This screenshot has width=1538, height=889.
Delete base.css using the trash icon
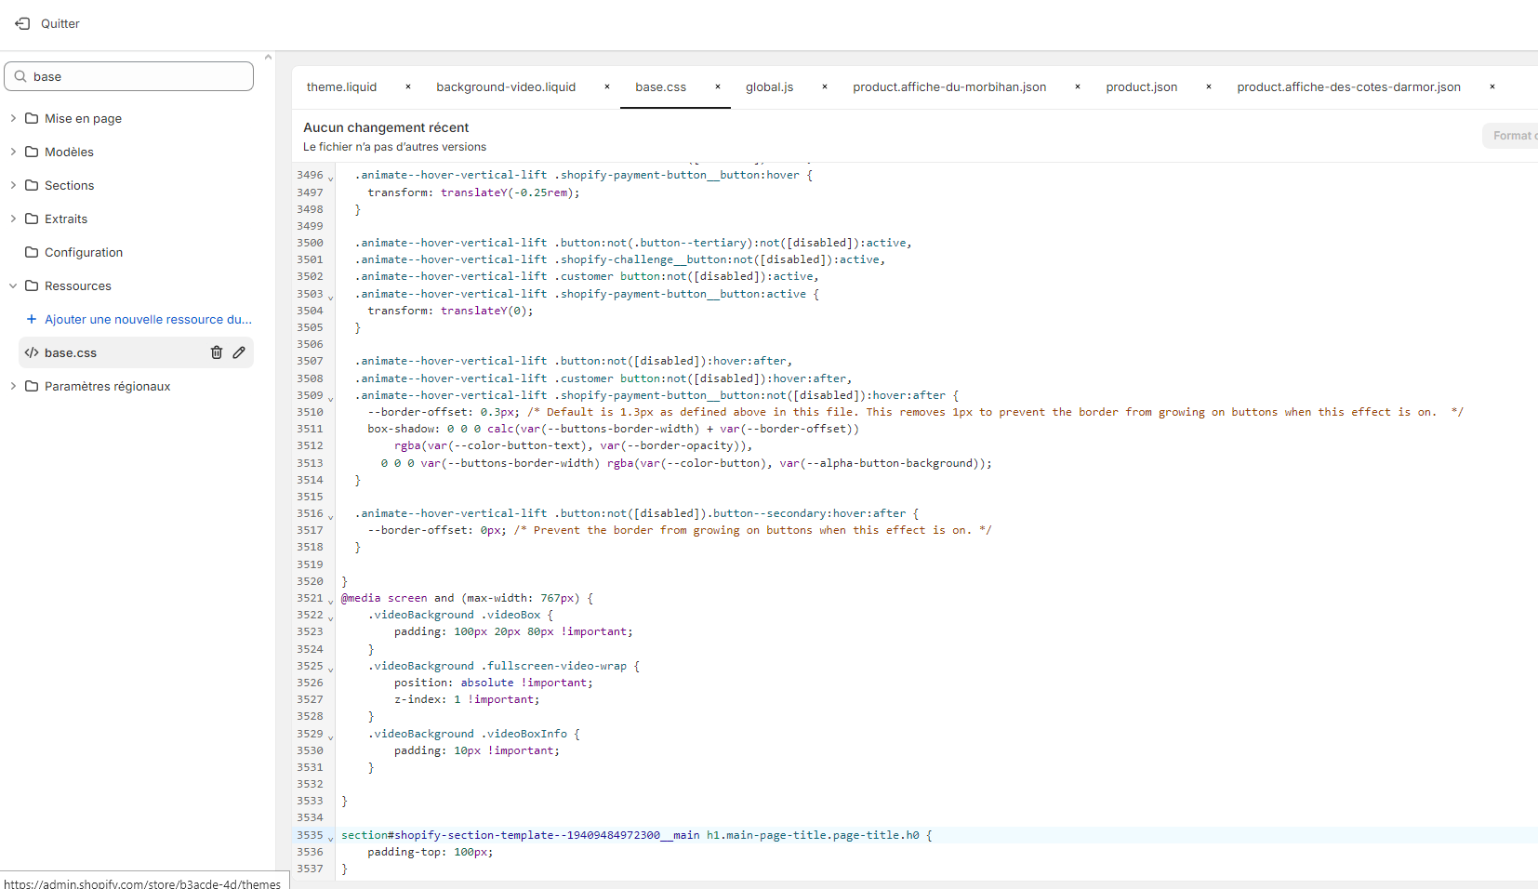(217, 352)
